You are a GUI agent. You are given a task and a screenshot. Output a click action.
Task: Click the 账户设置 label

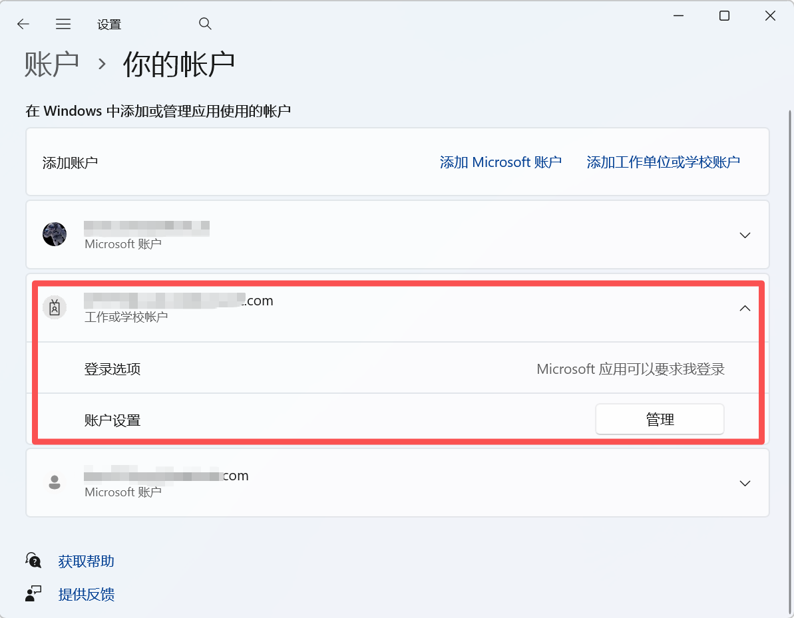[112, 420]
